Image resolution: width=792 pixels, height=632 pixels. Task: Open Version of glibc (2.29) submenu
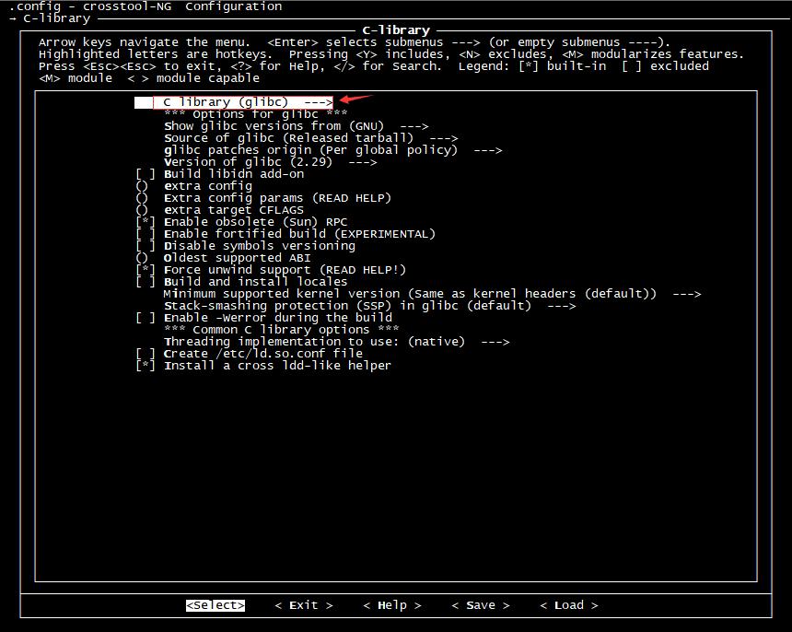(270, 162)
